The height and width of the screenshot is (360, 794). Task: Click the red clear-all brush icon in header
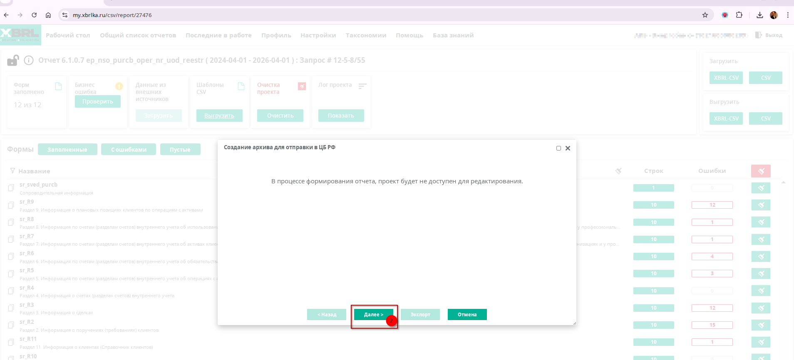pos(761,171)
